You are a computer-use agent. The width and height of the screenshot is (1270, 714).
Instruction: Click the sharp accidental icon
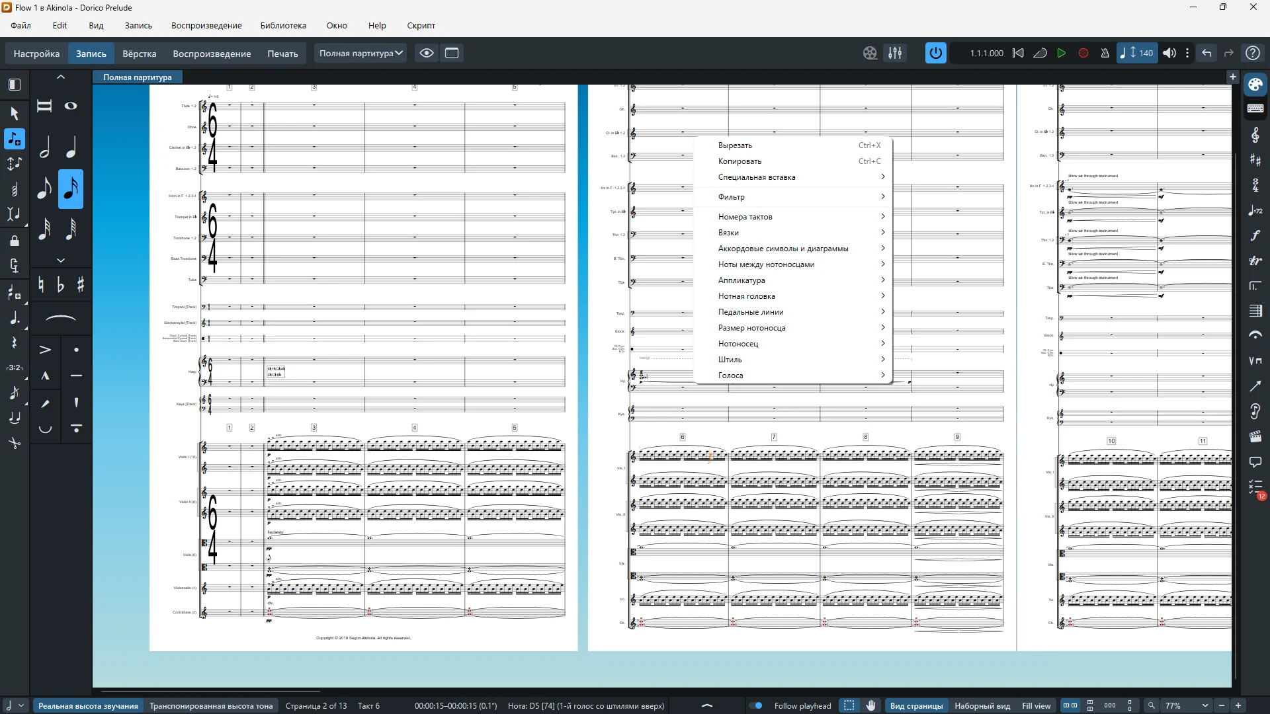click(80, 285)
